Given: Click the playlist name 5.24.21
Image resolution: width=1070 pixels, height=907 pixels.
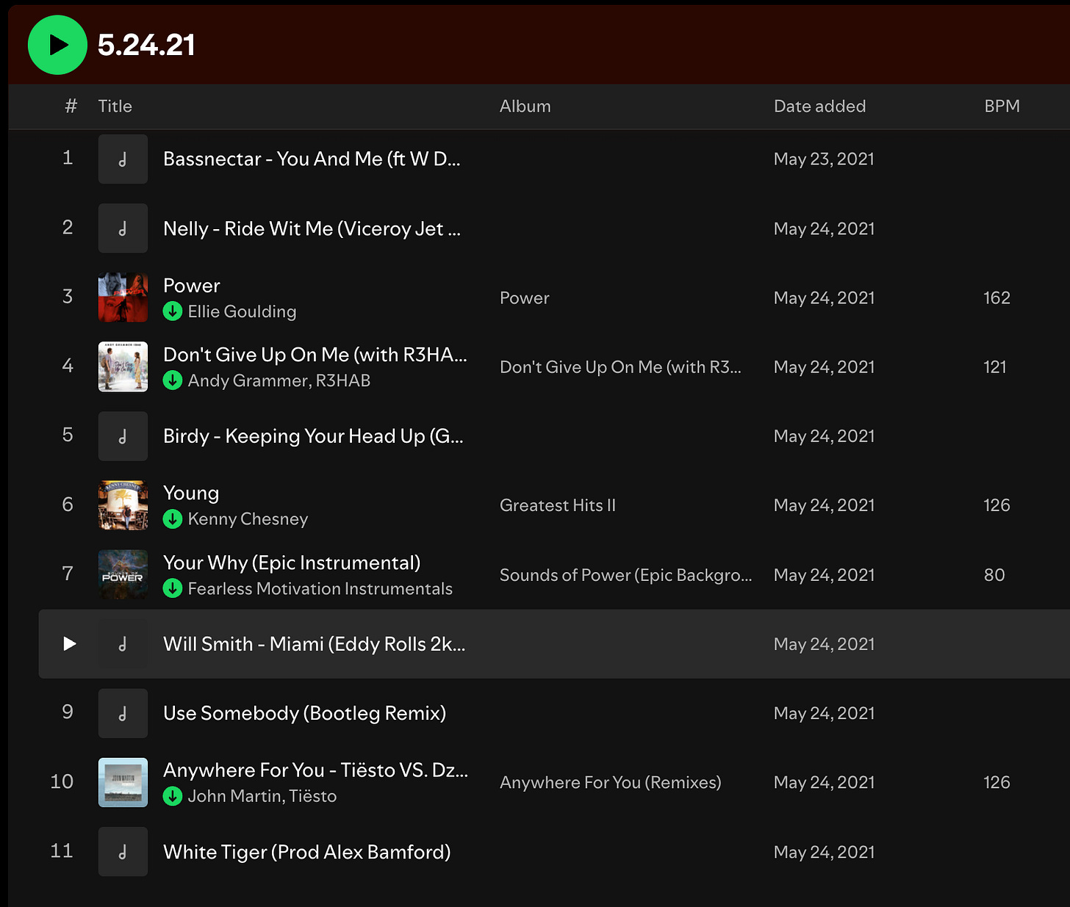Looking at the screenshot, I should click(146, 46).
